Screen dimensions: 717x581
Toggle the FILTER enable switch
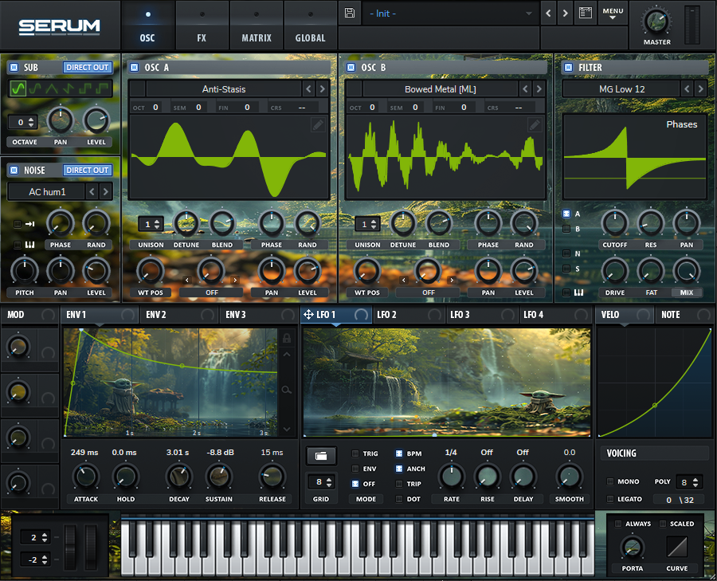(x=568, y=67)
